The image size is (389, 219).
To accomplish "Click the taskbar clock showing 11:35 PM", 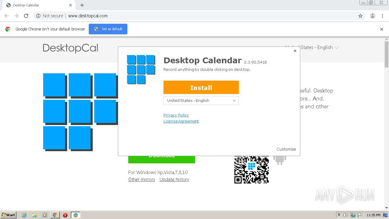I will click(374, 215).
